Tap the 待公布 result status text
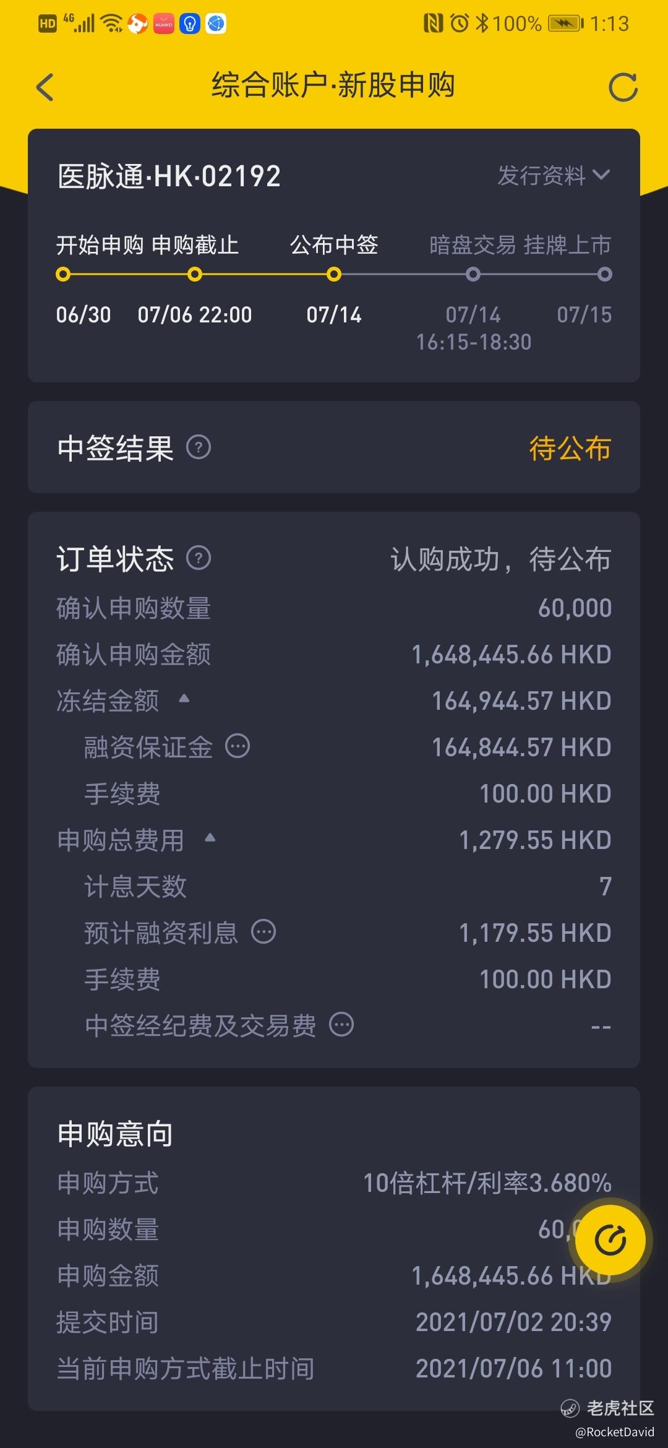Screen dimensions: 668x1448 click(570, 448)
